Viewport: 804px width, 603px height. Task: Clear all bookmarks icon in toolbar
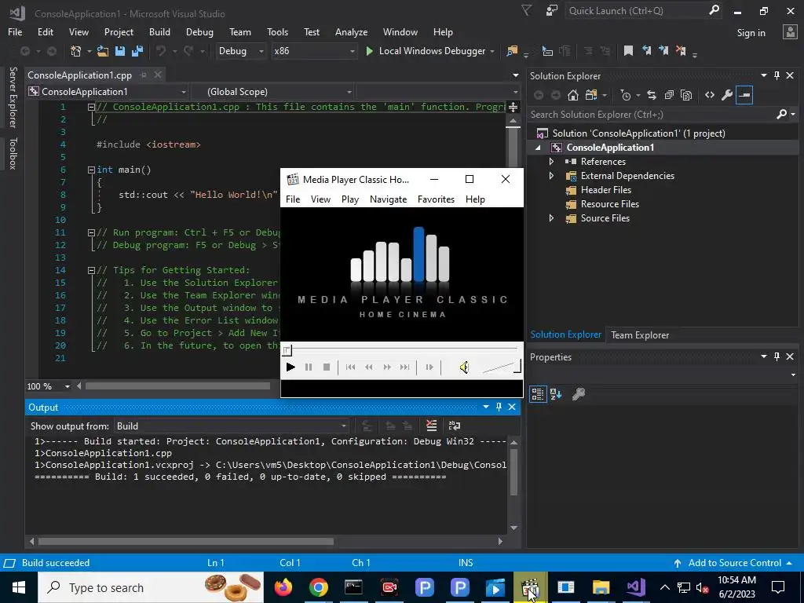tap(681, 51)
